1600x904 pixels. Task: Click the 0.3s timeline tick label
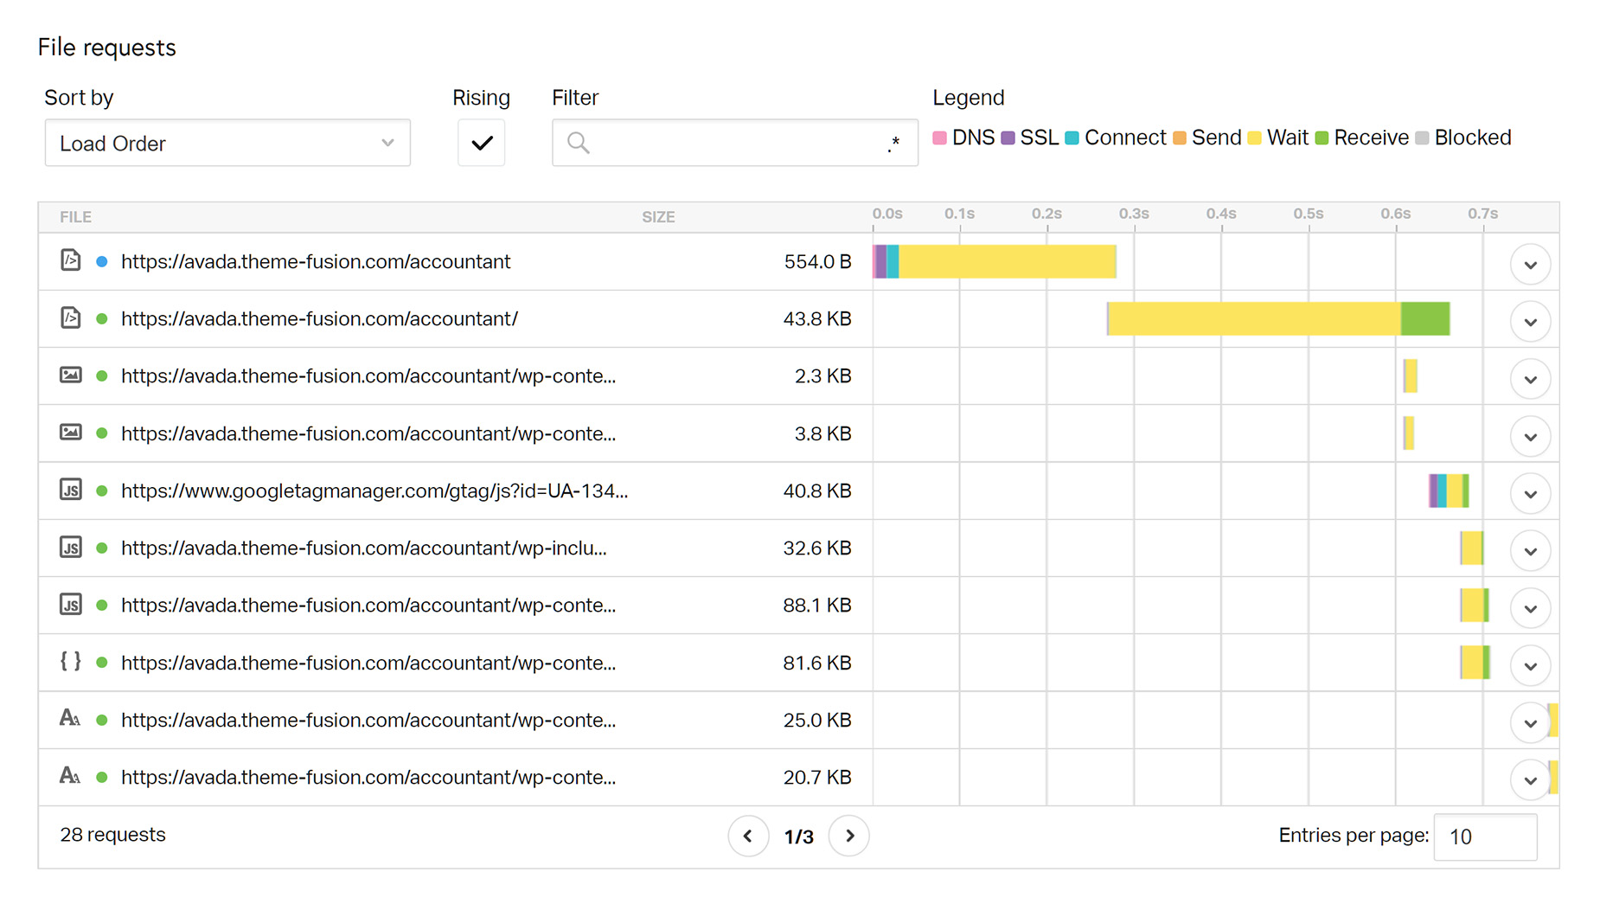point(1134,214)
